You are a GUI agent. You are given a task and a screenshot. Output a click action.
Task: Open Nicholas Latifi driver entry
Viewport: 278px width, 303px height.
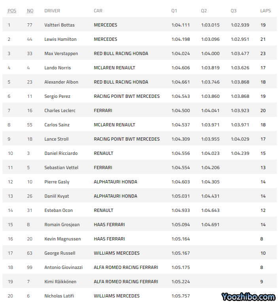(x=59, y=296)
